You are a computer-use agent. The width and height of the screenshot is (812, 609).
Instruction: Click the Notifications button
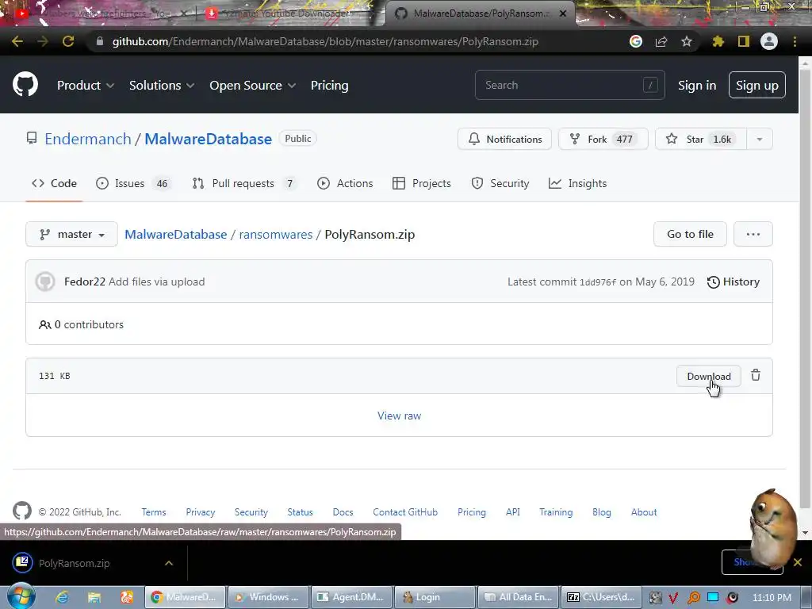click(x=504, y=140)
